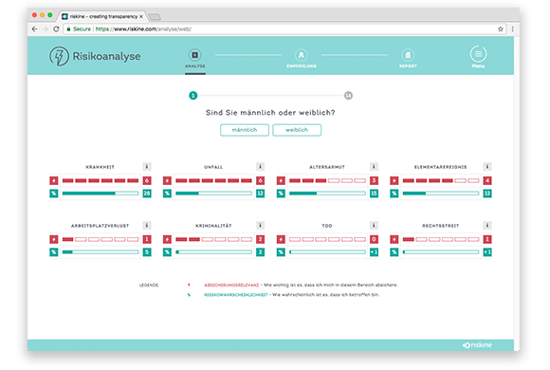
Task: Bookmark page with the star icon
Action: (501, 29)
